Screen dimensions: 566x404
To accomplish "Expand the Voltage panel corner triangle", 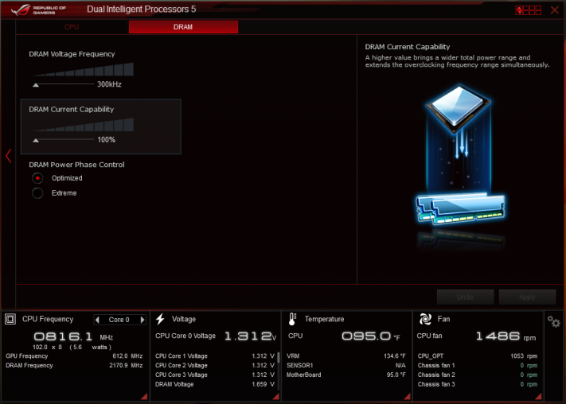I will coord(275,396).
